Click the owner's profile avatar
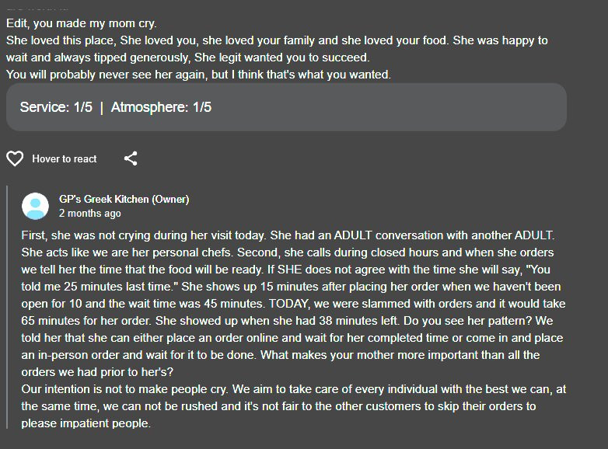This screenshot has width=608, height=449. (x=35, y=206)
